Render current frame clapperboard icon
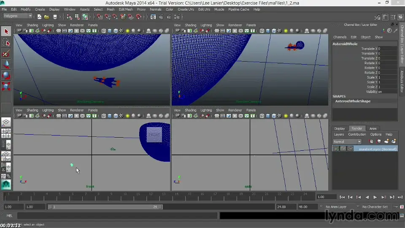This screenshot has height=228, width=405. click(161, 17)
